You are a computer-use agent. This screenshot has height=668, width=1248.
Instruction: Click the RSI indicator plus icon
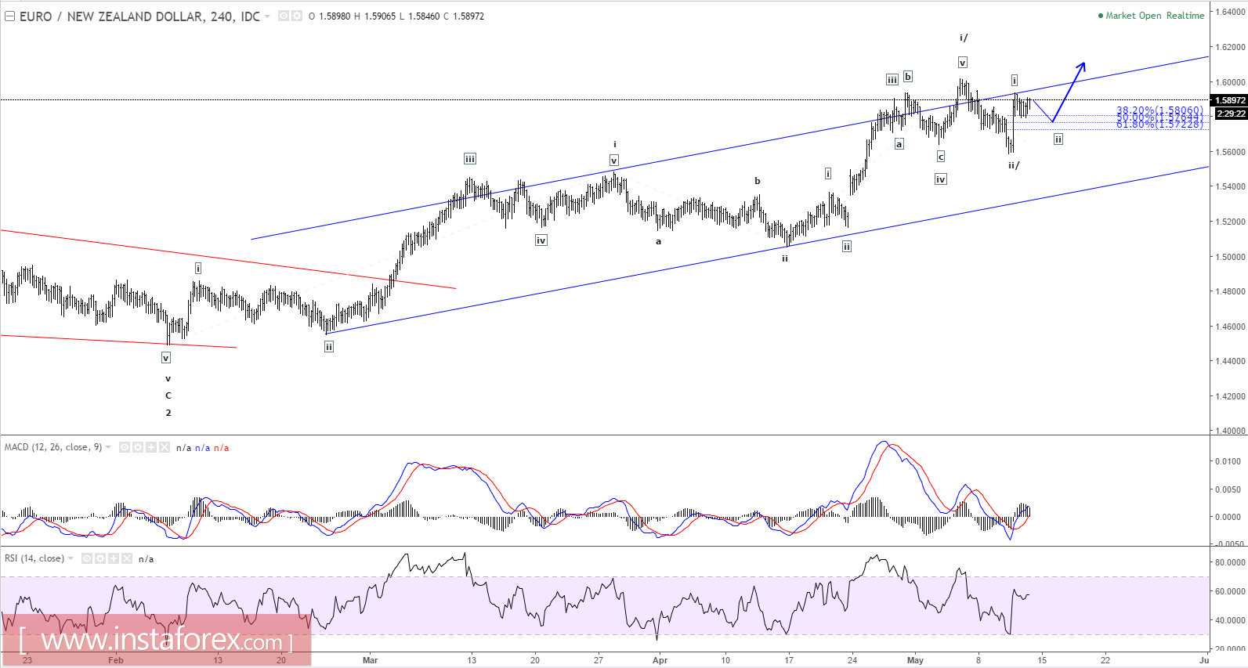coord(114,558)
